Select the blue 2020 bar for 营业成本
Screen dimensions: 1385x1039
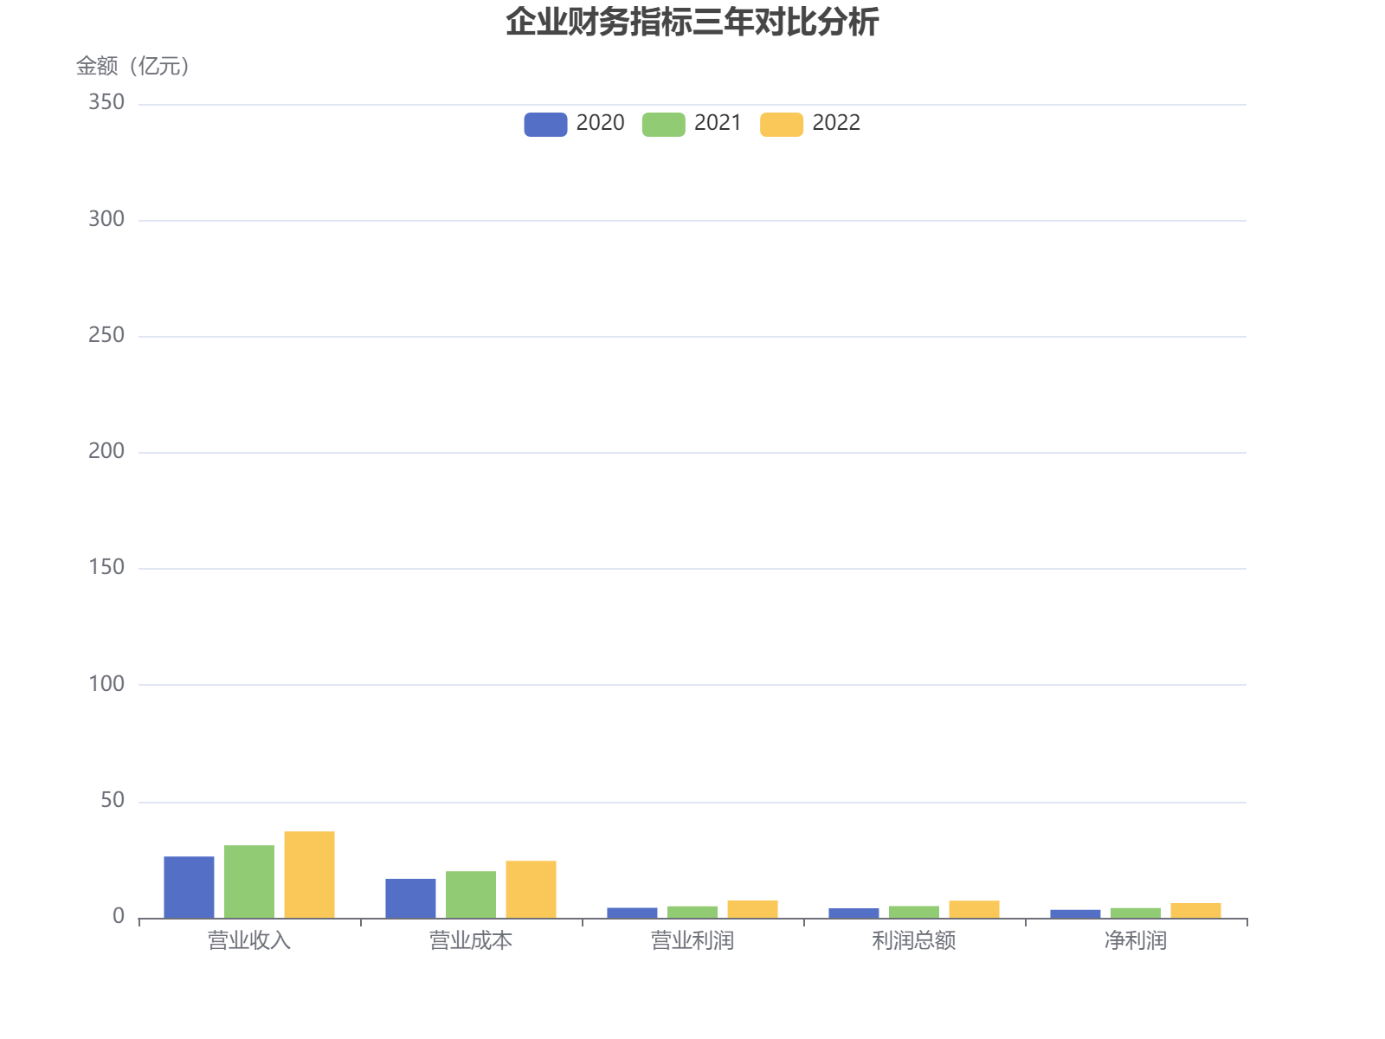tap(410, 899)
